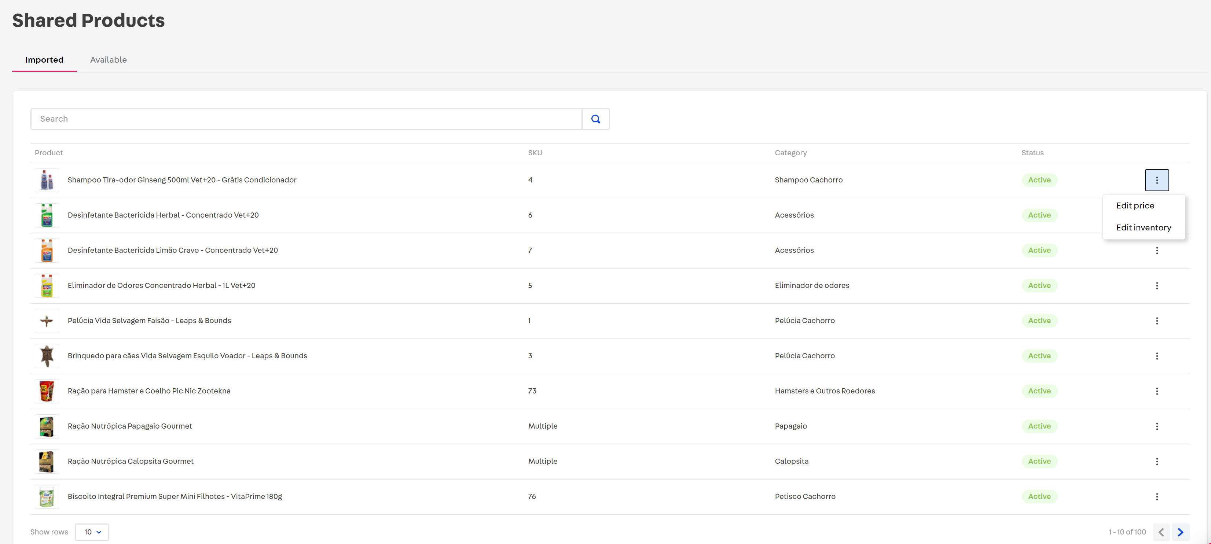Open three-dot menu for Eliminador de Odores
The height and width of the screenshot is (544, 1211).
1156,286
